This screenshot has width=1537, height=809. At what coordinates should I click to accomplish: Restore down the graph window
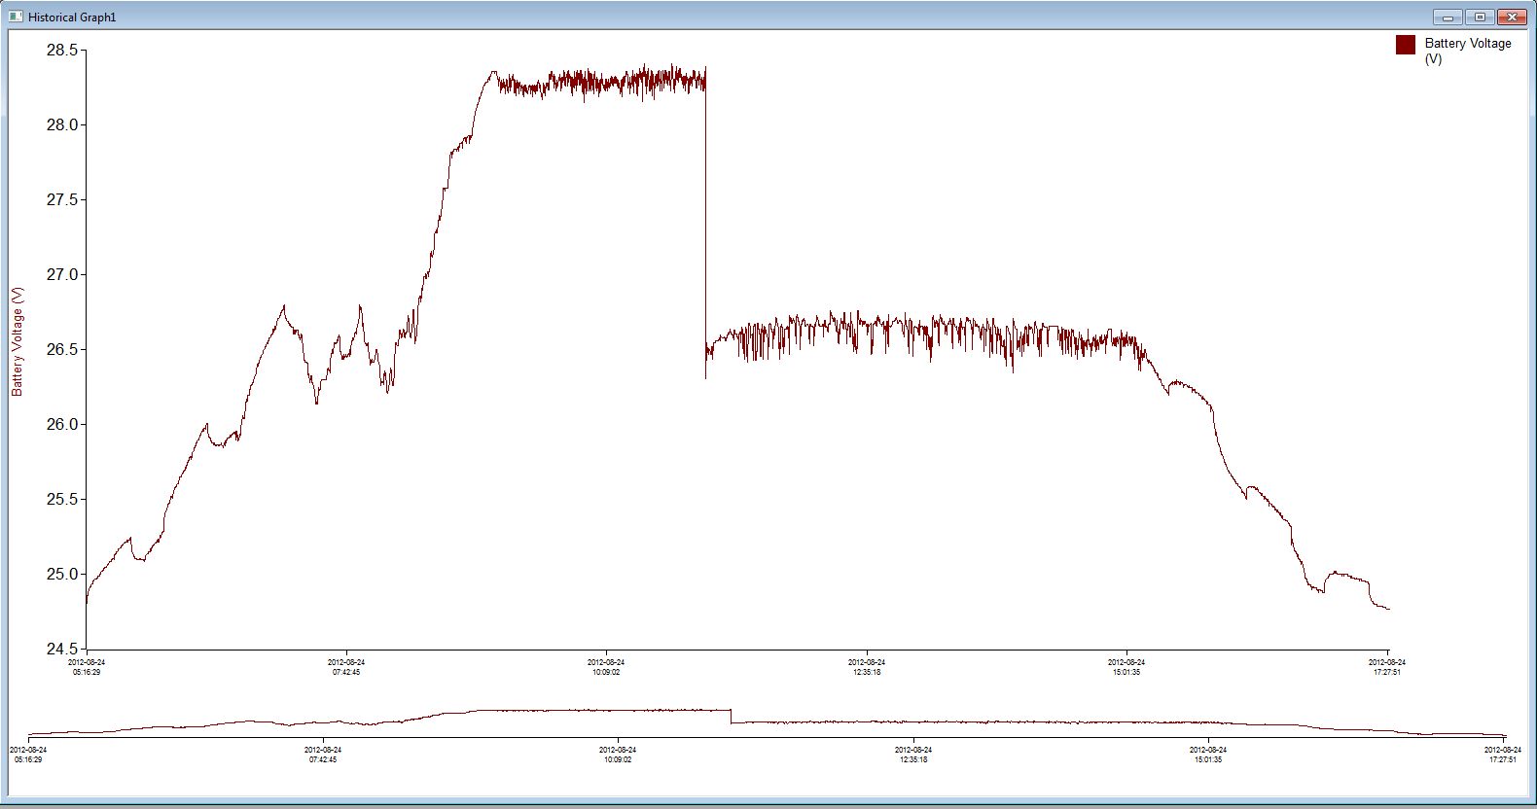pyautogui.click(x=1480, y=17)
